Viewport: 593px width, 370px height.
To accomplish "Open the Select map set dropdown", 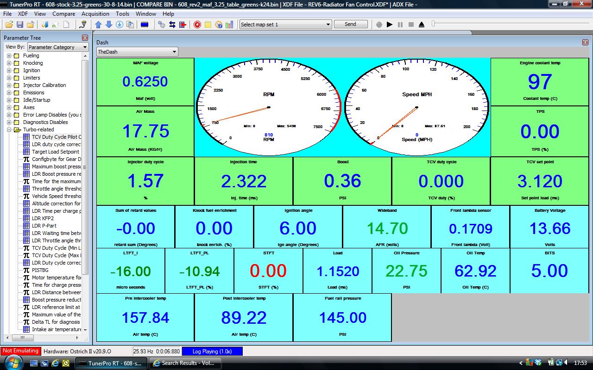I will 285,25.
